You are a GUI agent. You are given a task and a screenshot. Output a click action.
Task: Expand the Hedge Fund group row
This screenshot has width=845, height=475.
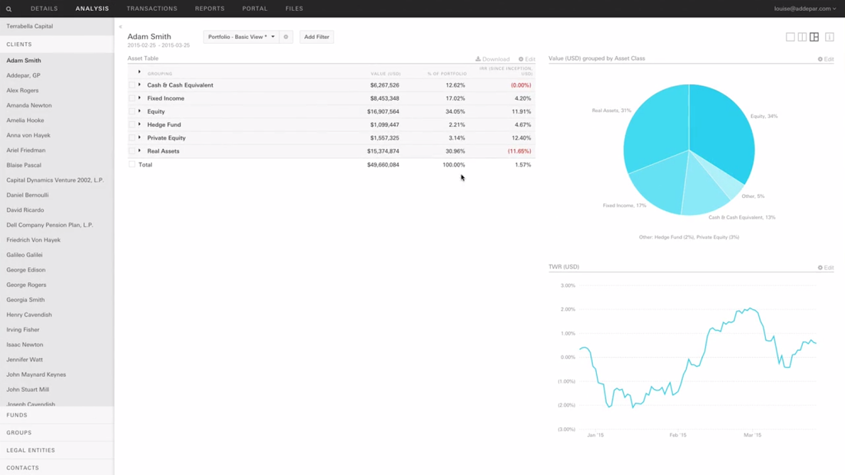click(140, 124)
